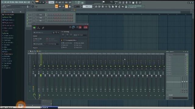Select Demo projects in browser
This screenshot has height=109, width=195.
pyautogui.click(x=8, y=38)
